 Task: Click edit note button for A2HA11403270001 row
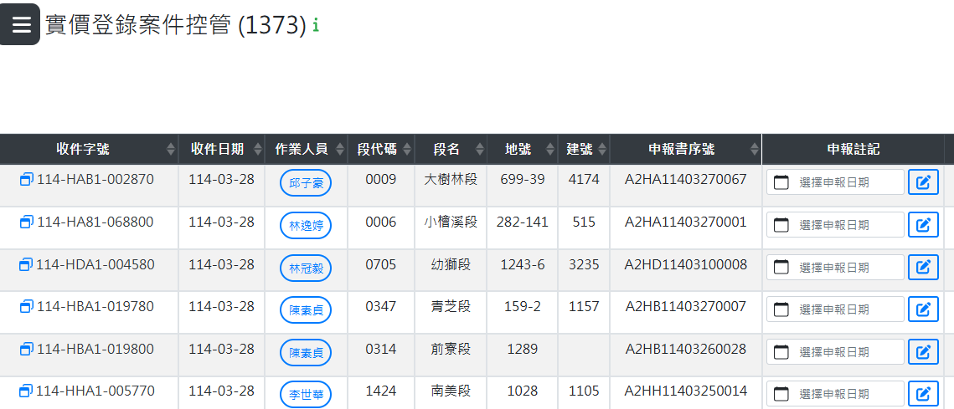pos(923,225)
